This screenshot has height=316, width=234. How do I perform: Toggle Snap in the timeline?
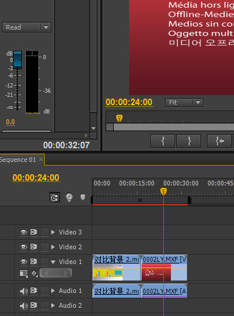tap(55, 197)
